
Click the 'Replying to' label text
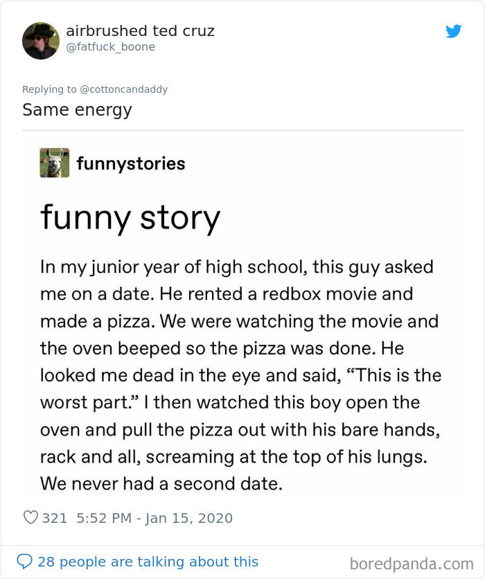49,89
